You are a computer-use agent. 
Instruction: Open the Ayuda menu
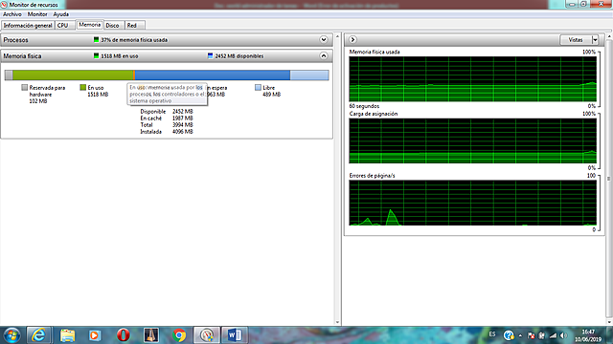click(x=61, y=14)
